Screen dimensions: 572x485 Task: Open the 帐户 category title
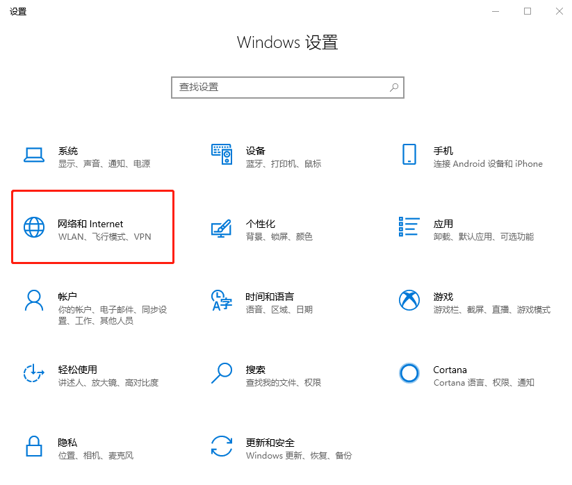click(67, 297)
